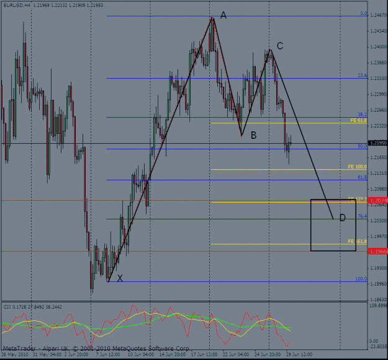Click the CII indicator values label

[x=32, y=307]
